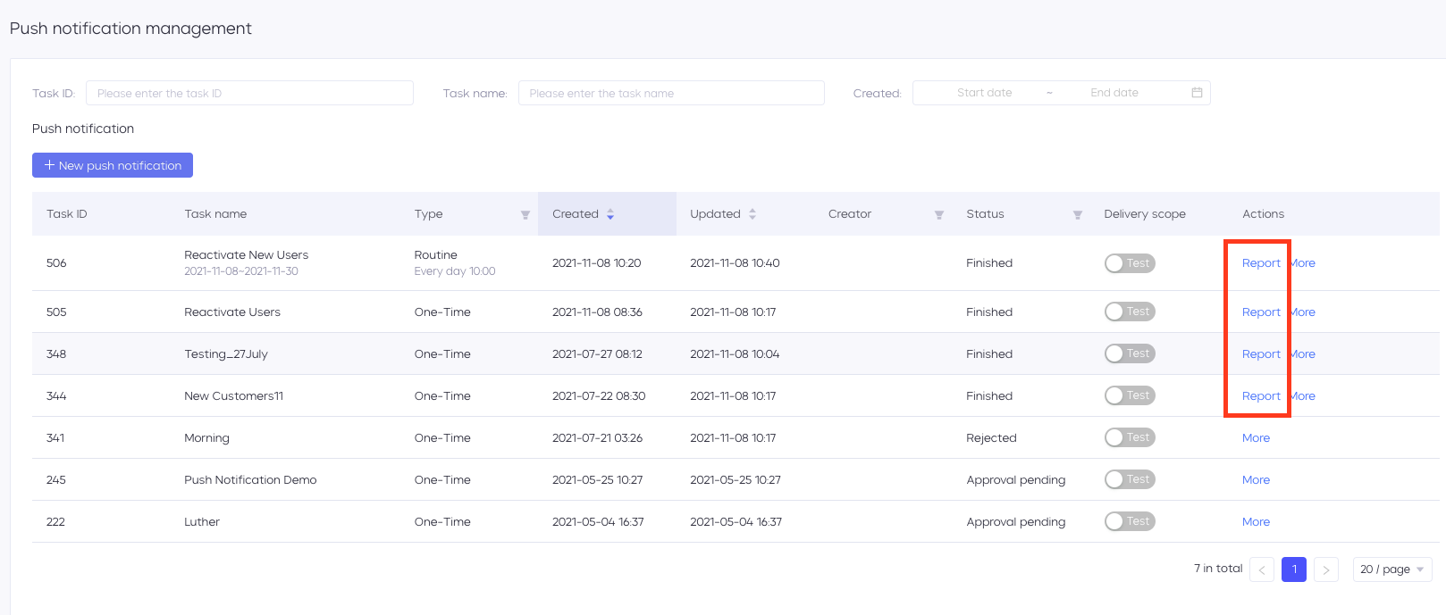
Task: Open More options for the Luther task
Action: pyautogui.click(x=1256, y=522)
